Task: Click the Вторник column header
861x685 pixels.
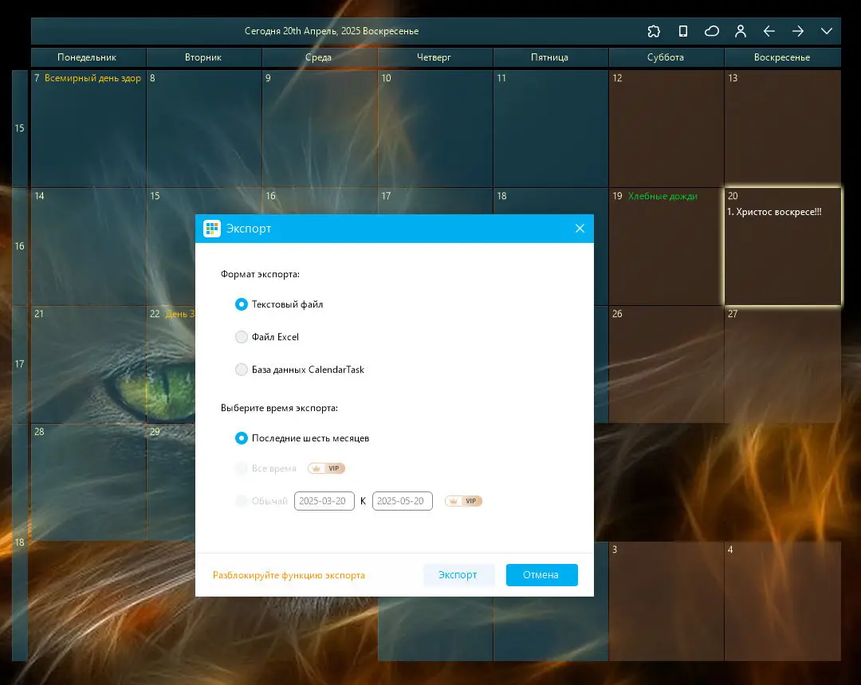Action: click(x=204, y=57)
